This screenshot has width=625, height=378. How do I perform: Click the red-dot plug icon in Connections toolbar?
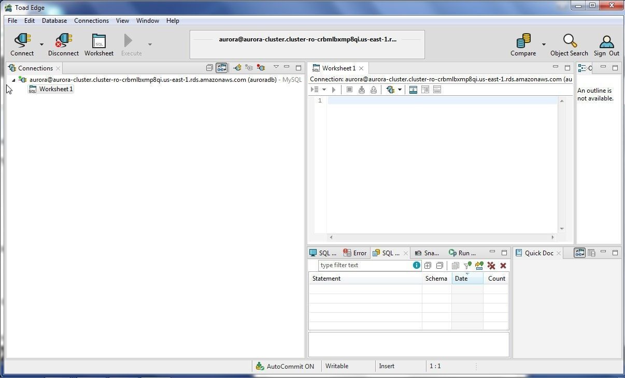[261, 68]
